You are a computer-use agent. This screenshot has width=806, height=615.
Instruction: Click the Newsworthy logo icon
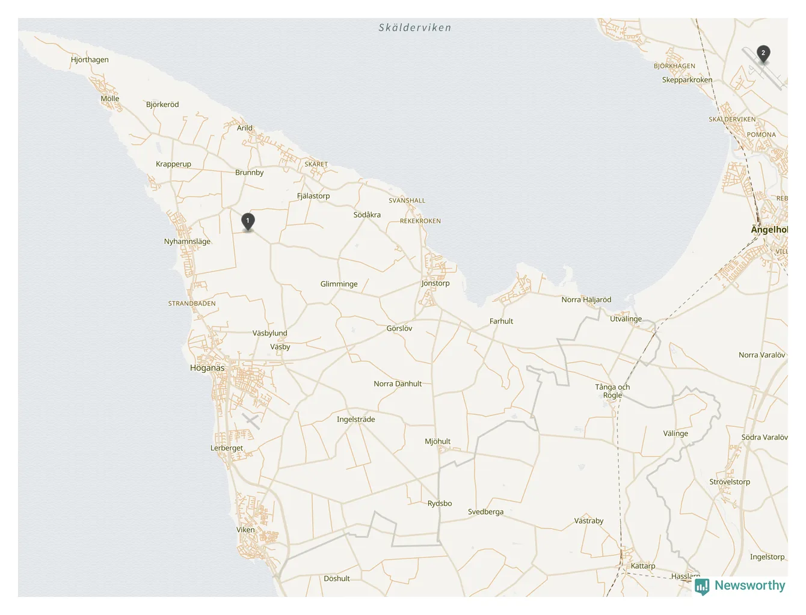[x=702, y=586]
